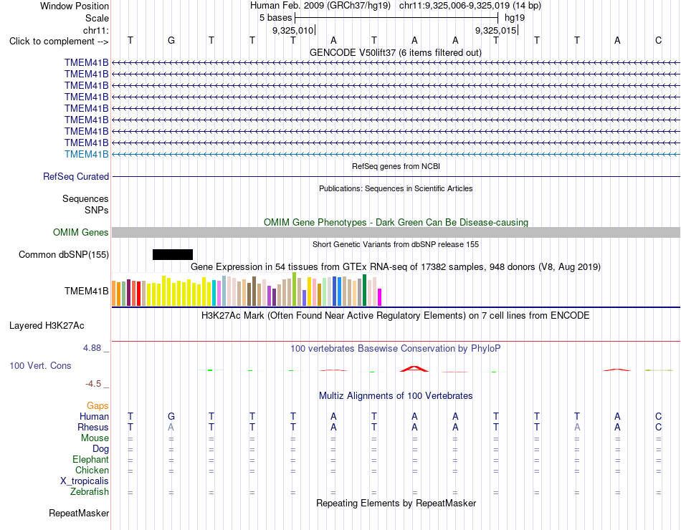The image size is (681, 530).
Task: Open the gray OMIM Genes bar
Action: [x=396, y=232]
